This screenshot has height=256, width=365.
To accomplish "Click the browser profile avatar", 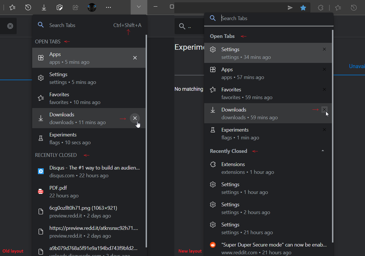I will pyautogui.click(x=92, y=7).
